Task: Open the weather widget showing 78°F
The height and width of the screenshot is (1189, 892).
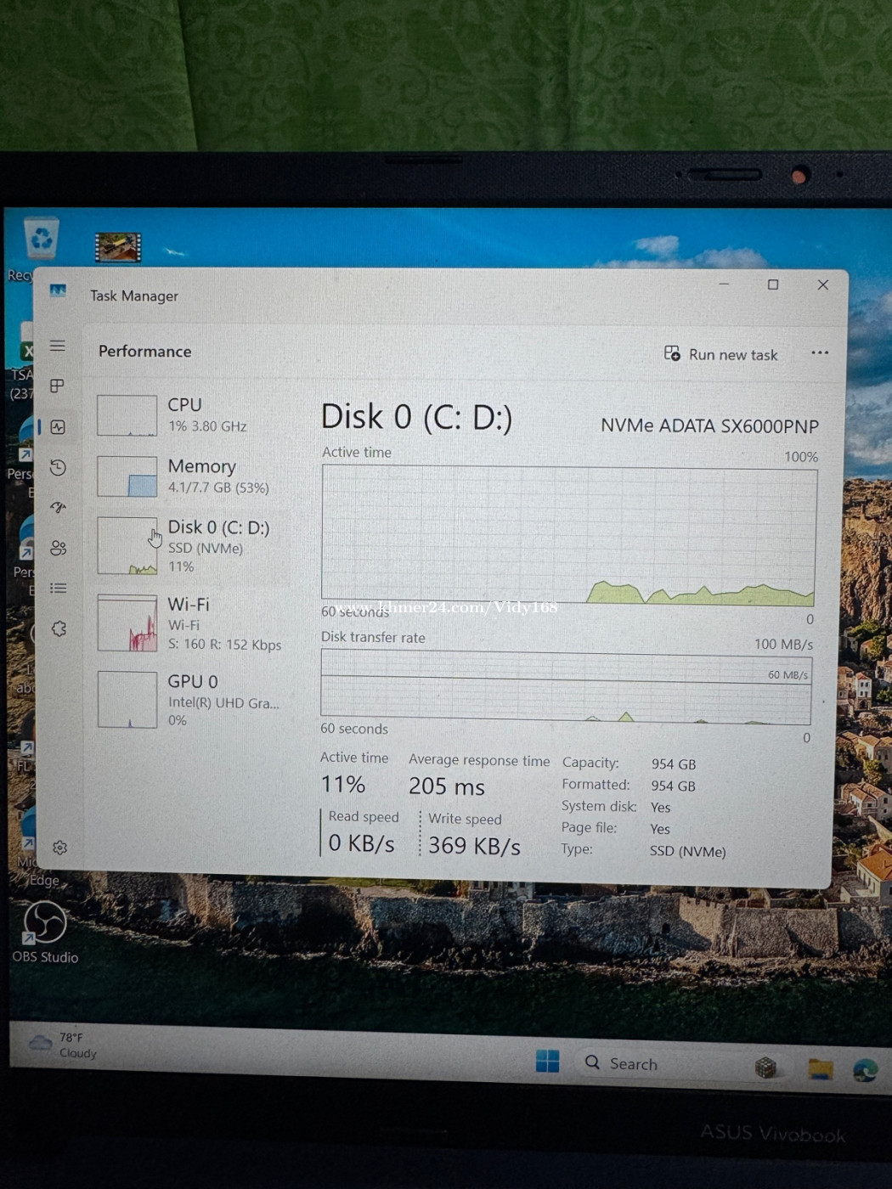Action: 64,1045
